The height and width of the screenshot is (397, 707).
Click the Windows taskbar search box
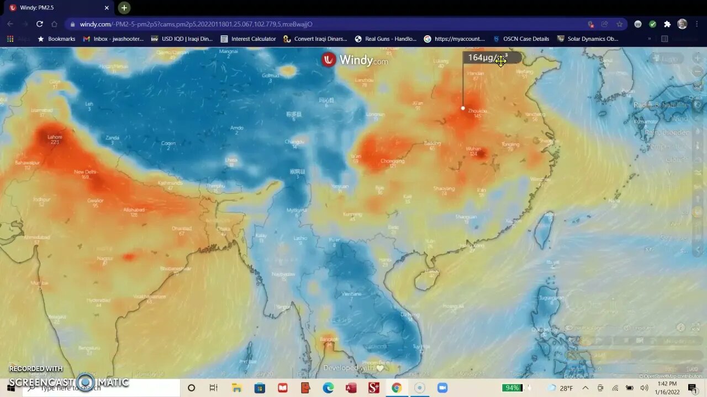[101, 388]
